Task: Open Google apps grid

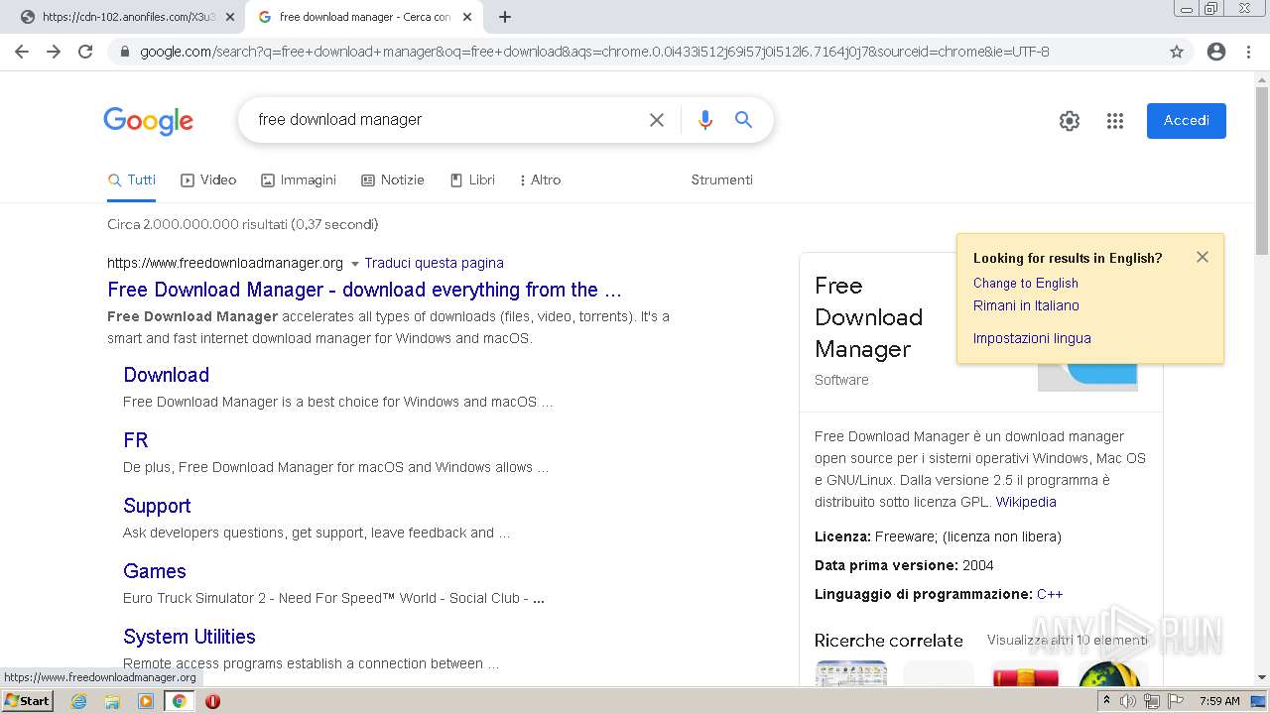Action: point(1115,121)
